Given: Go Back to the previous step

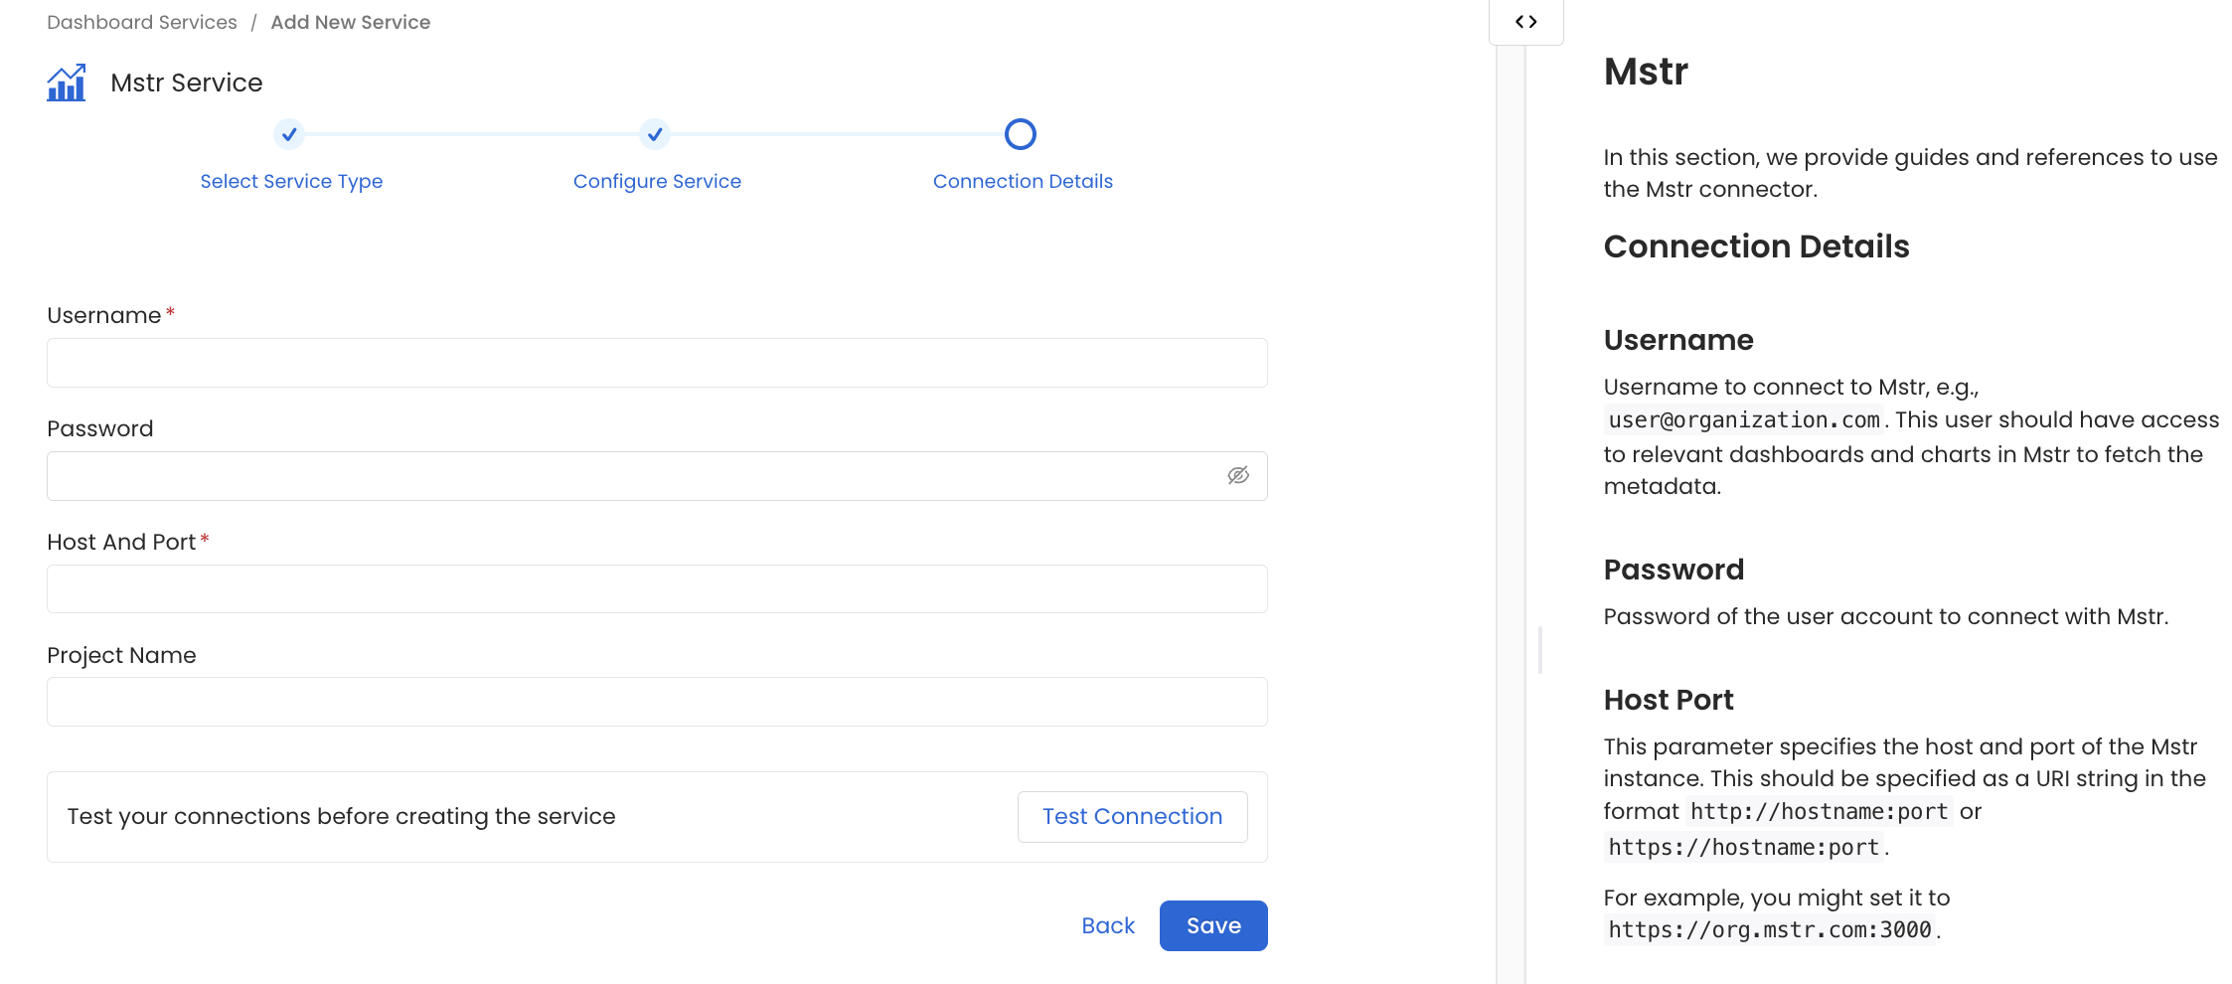Looking at the screenshot, I should 1107,925.
